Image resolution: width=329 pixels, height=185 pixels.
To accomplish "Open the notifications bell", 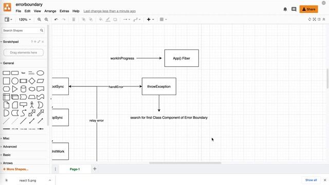I will 285,9.
